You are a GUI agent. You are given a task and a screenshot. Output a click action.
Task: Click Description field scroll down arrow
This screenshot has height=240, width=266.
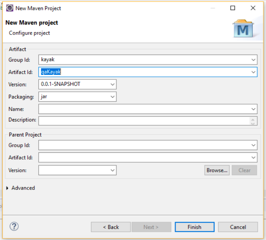pos(253,123)
